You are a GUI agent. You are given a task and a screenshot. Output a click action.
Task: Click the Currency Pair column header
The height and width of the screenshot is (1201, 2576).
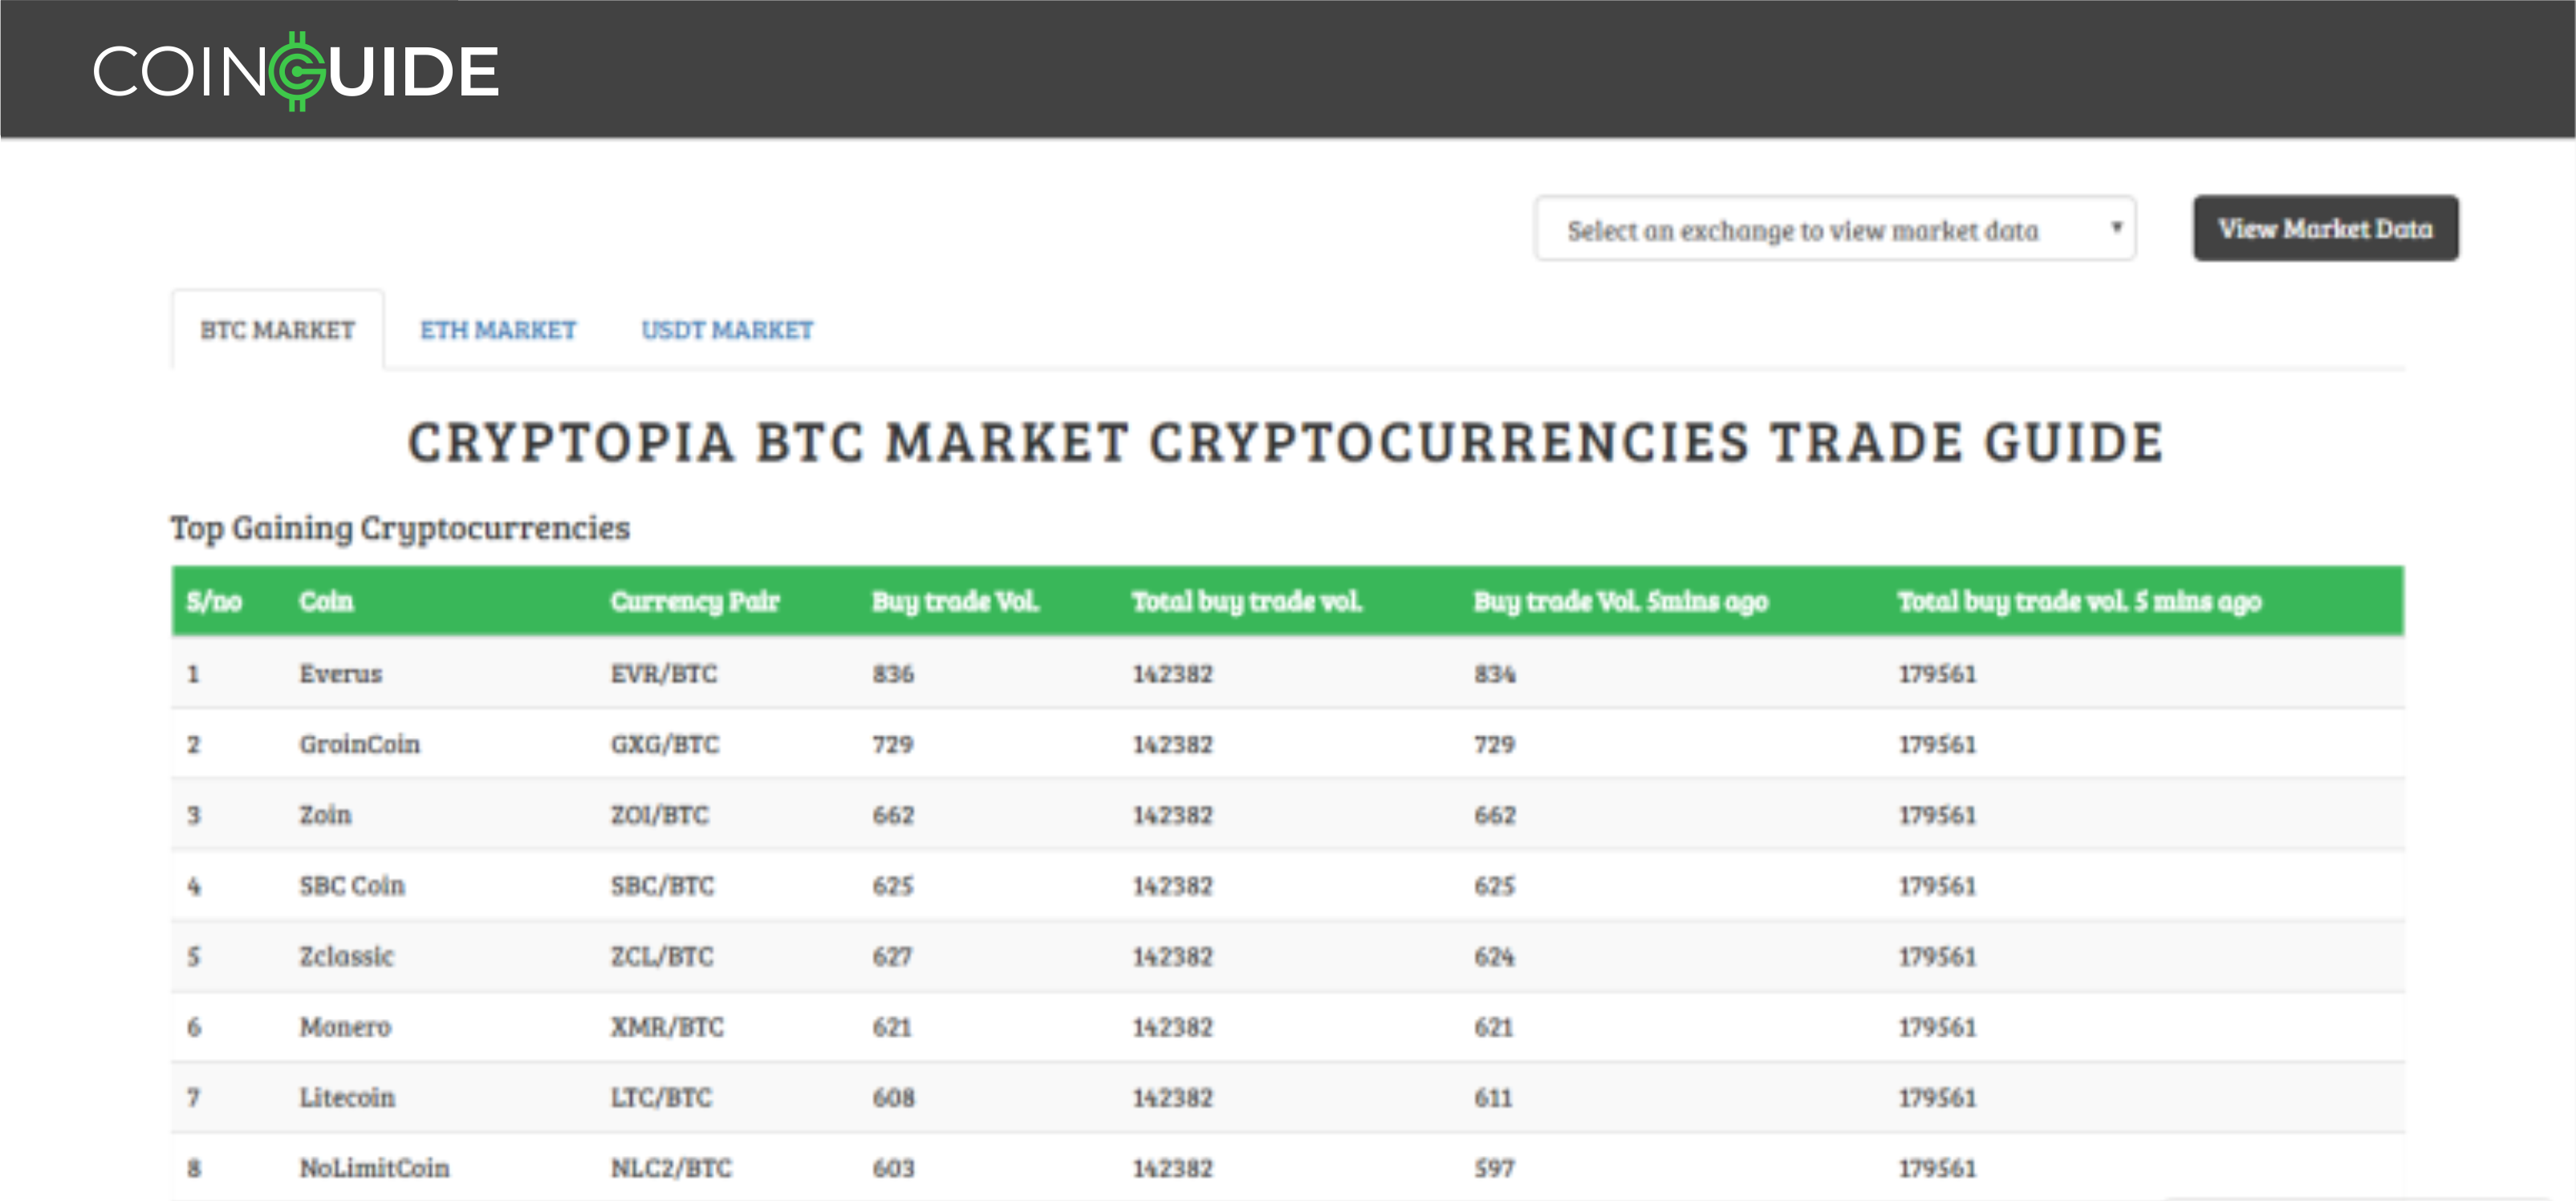694,601
